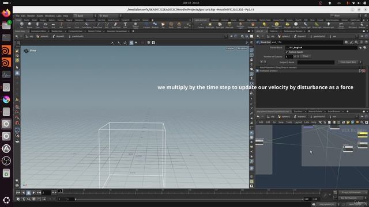
Task: Select the Tube shelf tool
Action: pyautogui.click(x=37, y=25)
